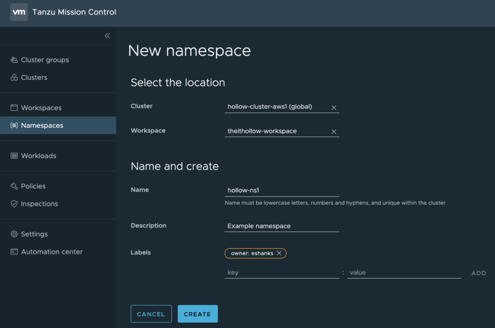Click the Settings gear icon
Screen dimensions: 495x328
(14, 234)
